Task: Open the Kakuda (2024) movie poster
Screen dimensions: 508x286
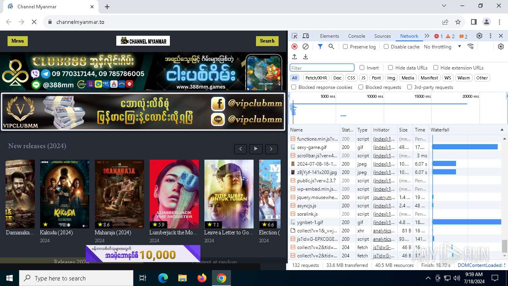Action: click(x=65, y=194)
